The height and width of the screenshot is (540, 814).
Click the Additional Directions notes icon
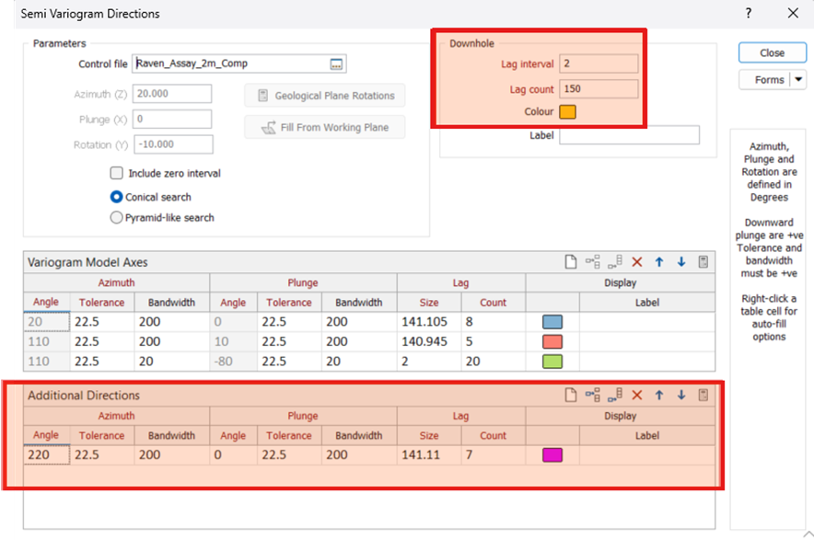click(x=703, y=395)
